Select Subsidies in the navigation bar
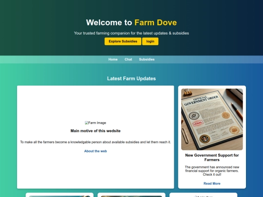 tap(147, 59)
